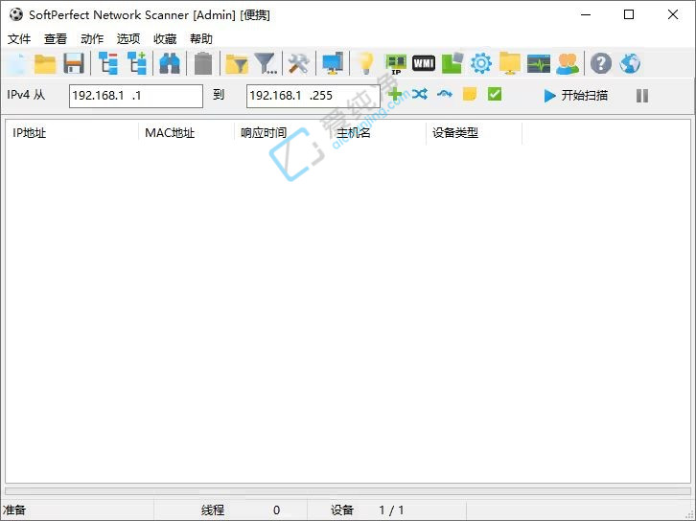Click the end IP field 192.168.1.255
Screen dimensions: 696x521
pyautogui.click(x=313, y=96)
